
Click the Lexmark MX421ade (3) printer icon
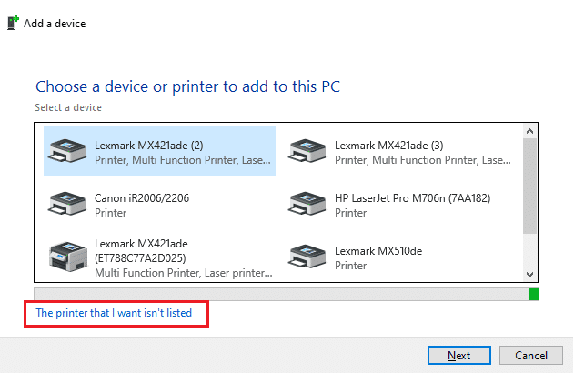(307, 151)
